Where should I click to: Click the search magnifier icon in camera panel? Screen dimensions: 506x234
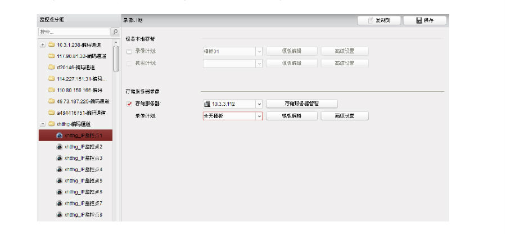(115, 32)
